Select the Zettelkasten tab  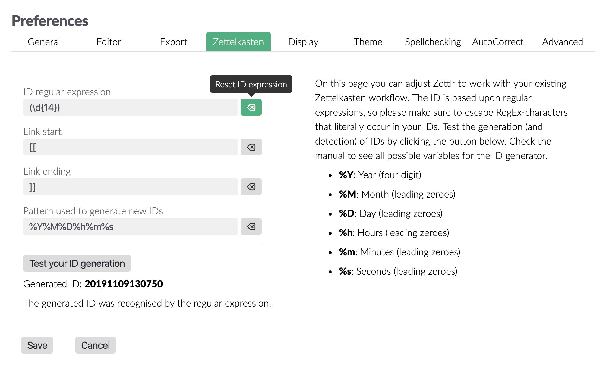pos(238,42)
